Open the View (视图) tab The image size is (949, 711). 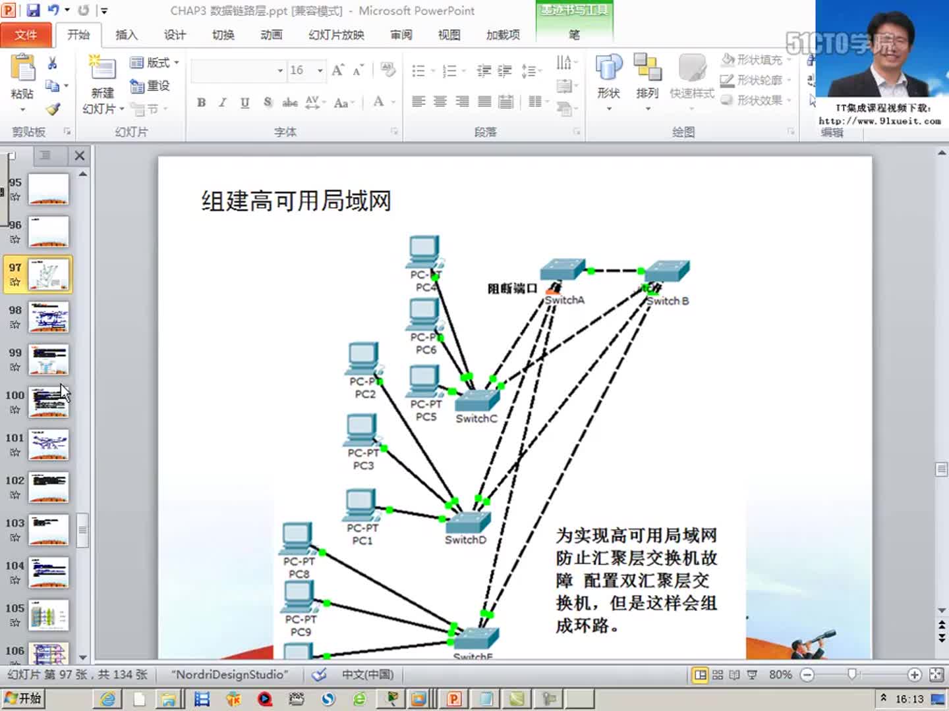click(449, 35)
